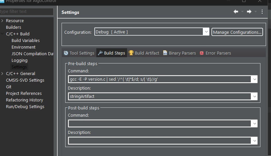Click the Binary Parsers file icon
Viewport: 271px width, 156px height.
tap(165, 53)
